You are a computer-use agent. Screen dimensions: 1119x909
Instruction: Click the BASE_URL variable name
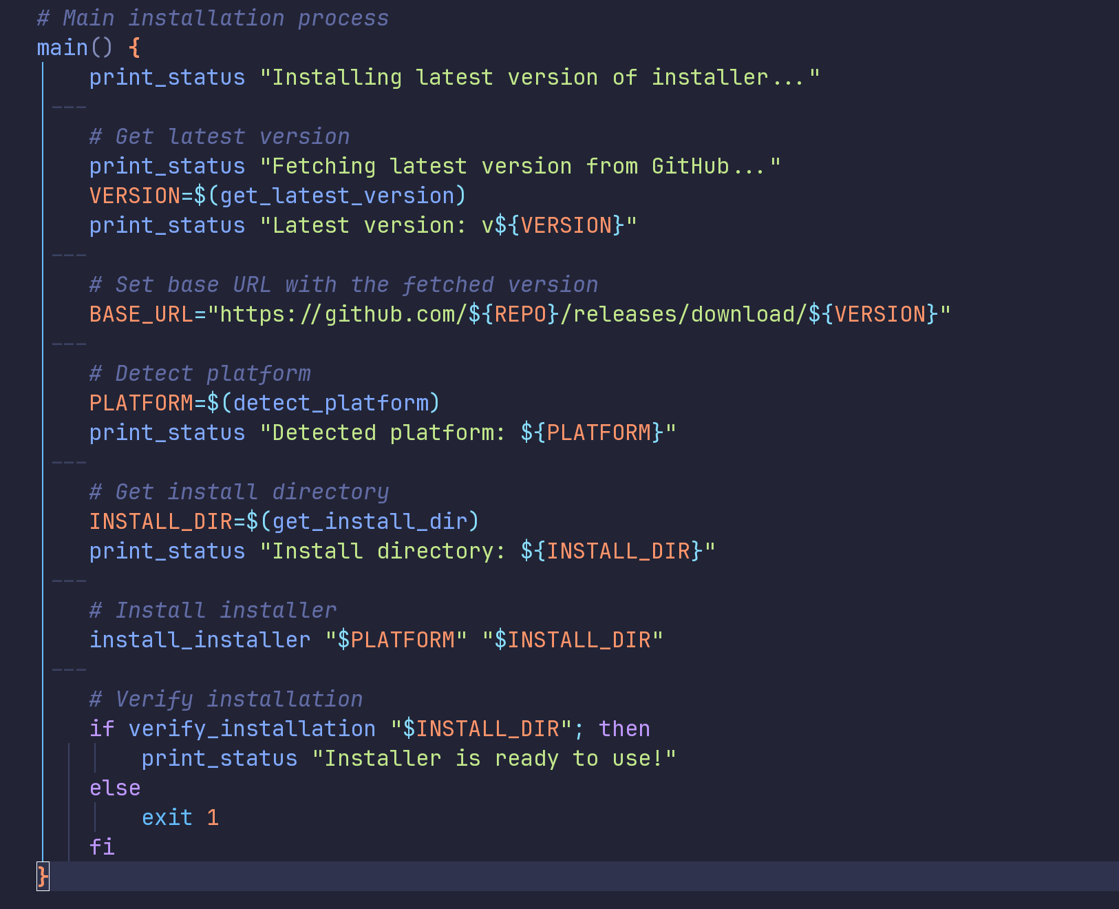141,314
